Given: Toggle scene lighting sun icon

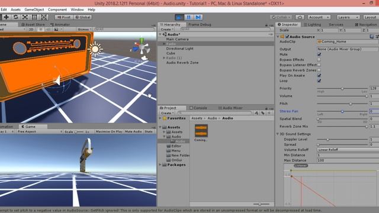Looking at the screenshot, I should tap(41, 29).
